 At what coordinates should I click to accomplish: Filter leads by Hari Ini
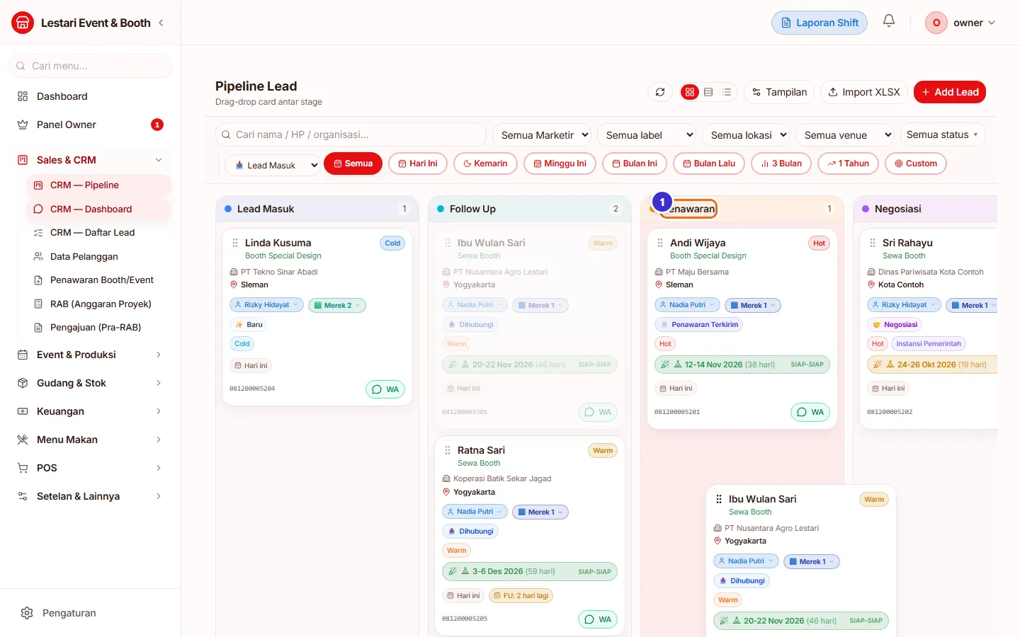[418, 163]
